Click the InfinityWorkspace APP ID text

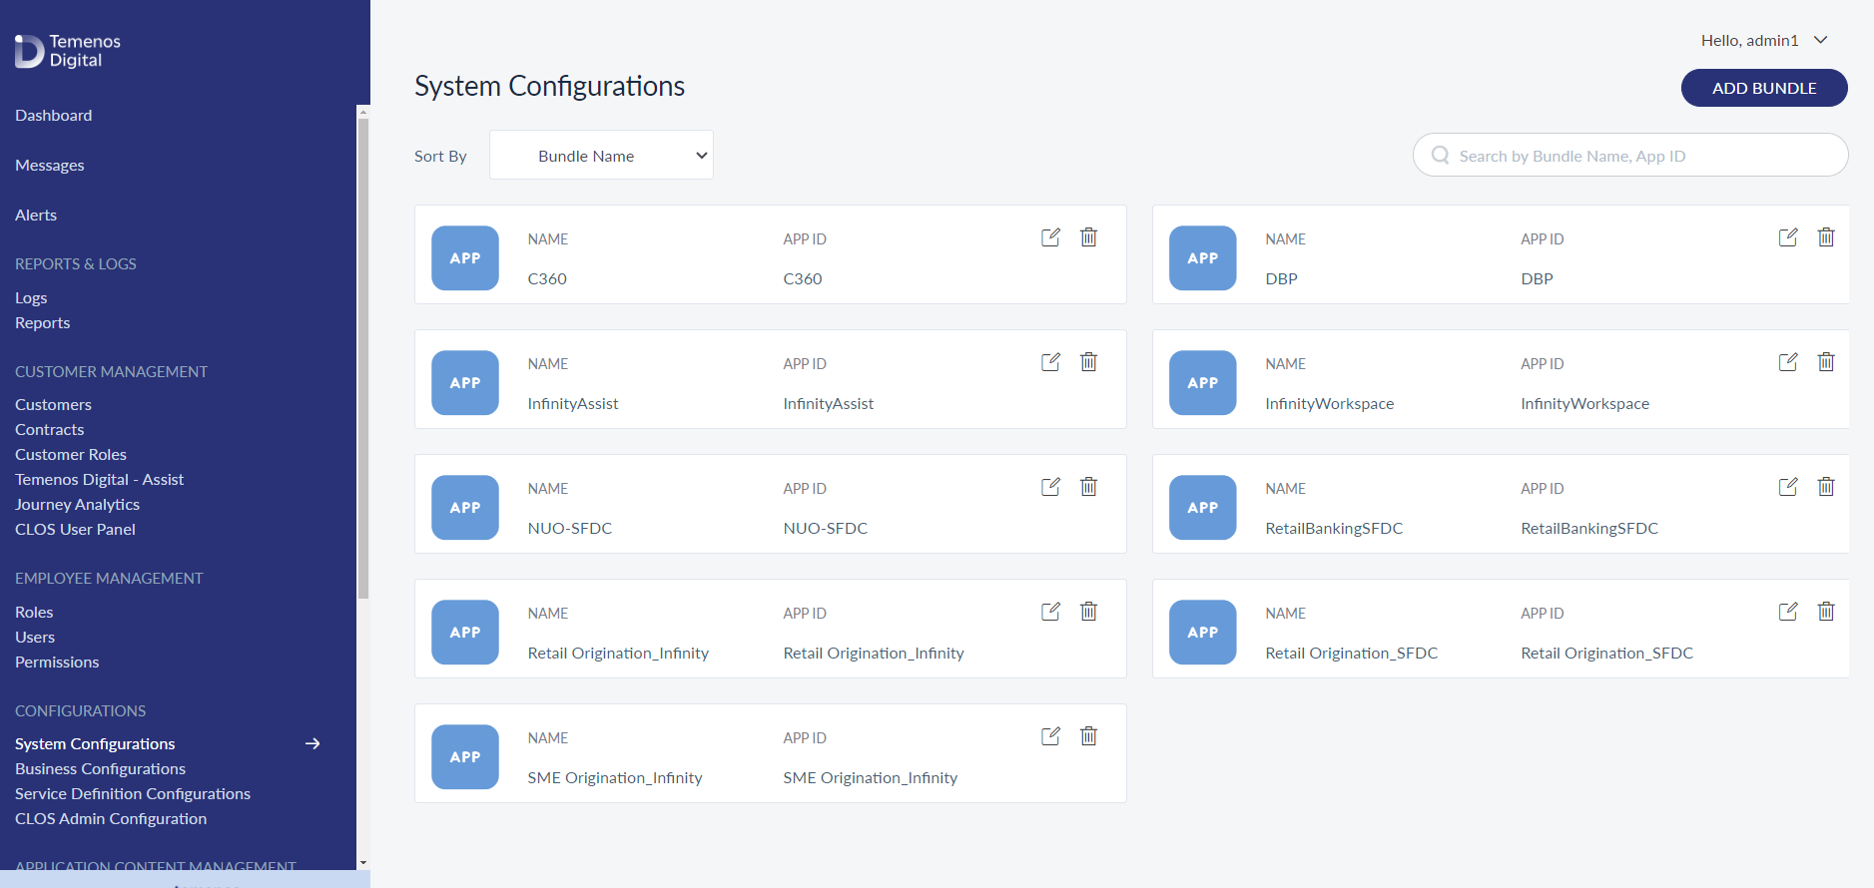coord(1584,404)
